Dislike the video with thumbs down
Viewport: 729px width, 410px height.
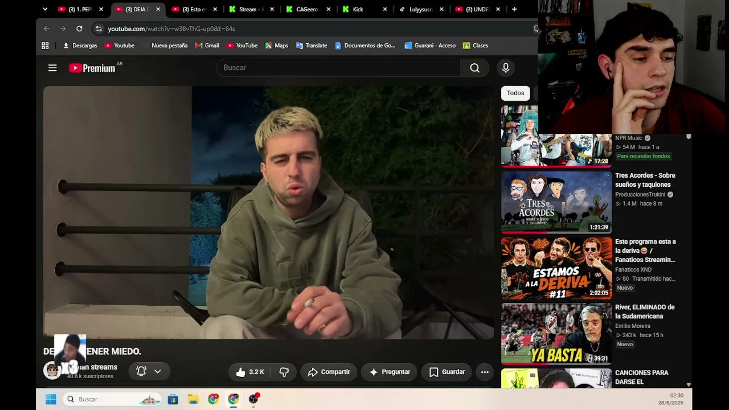tap(284, 372)
